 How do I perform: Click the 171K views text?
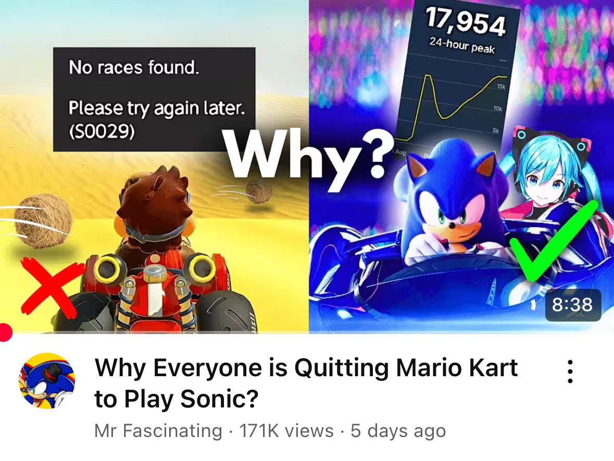286,431
